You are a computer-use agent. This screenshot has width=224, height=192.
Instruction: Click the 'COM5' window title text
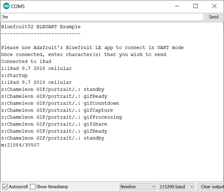[x=18, y=6]
